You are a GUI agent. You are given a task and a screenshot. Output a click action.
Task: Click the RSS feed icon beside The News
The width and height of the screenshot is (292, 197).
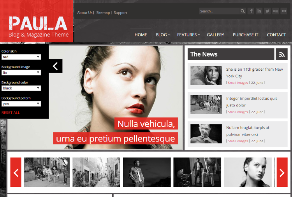281,54
